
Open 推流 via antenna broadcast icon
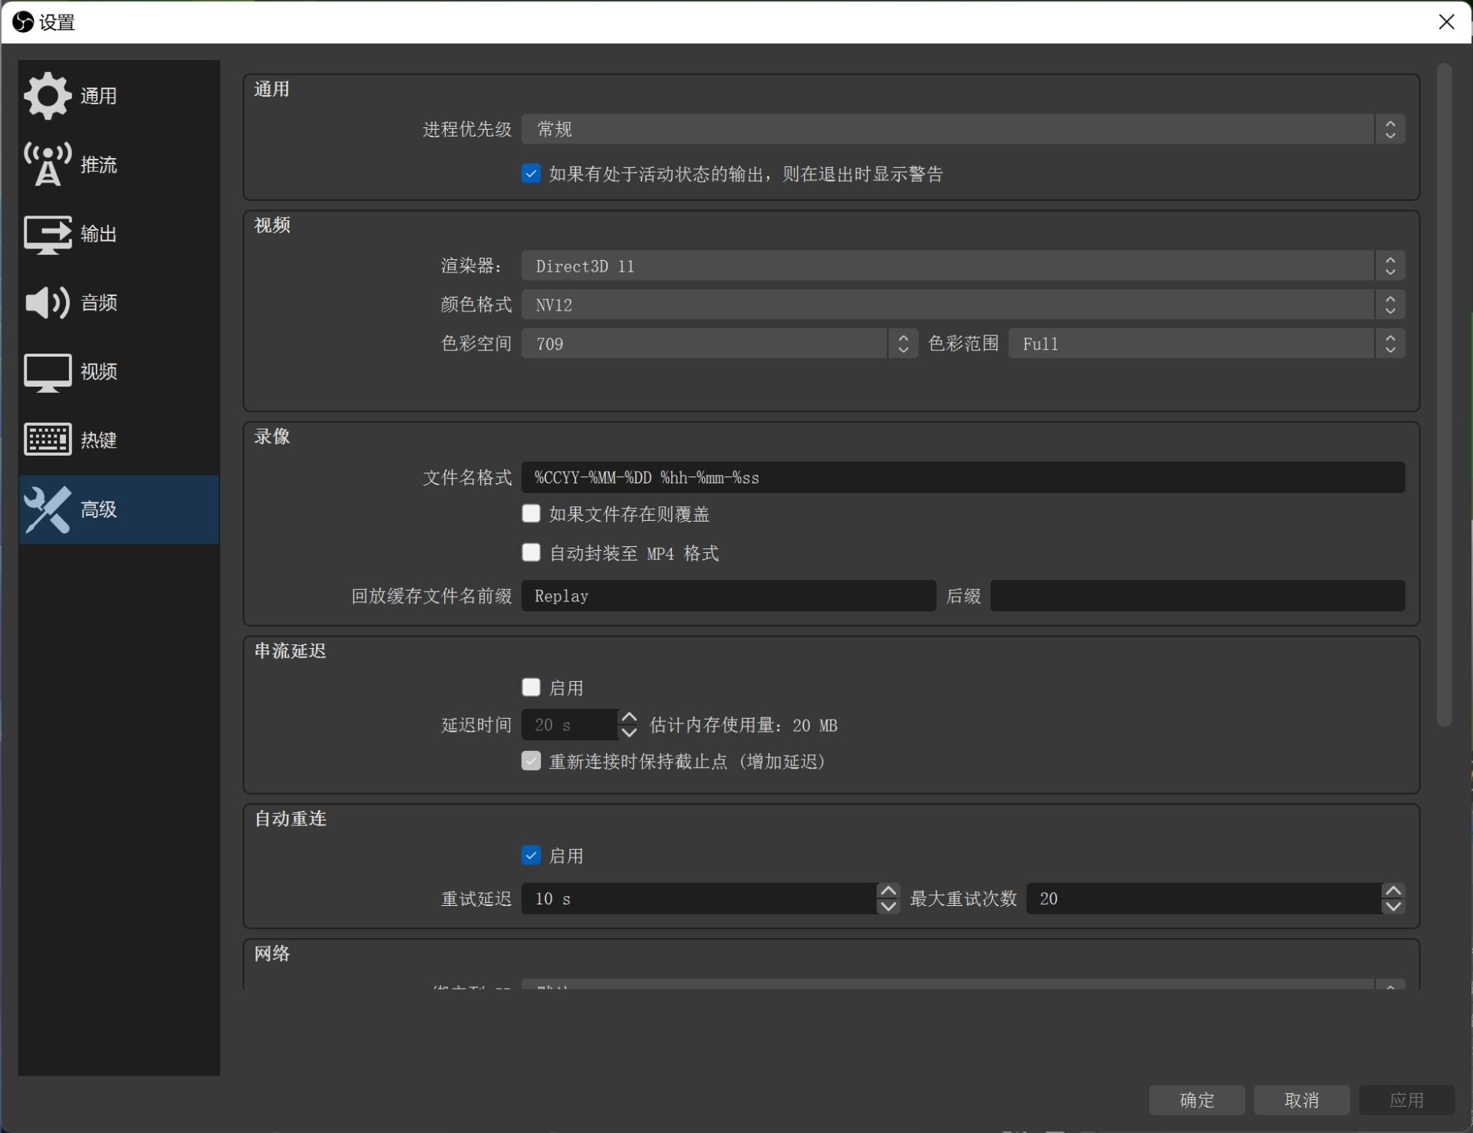(47, 164)
